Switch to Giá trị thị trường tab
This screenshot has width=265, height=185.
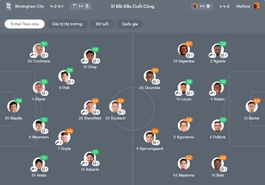click(x=67, y=24)
